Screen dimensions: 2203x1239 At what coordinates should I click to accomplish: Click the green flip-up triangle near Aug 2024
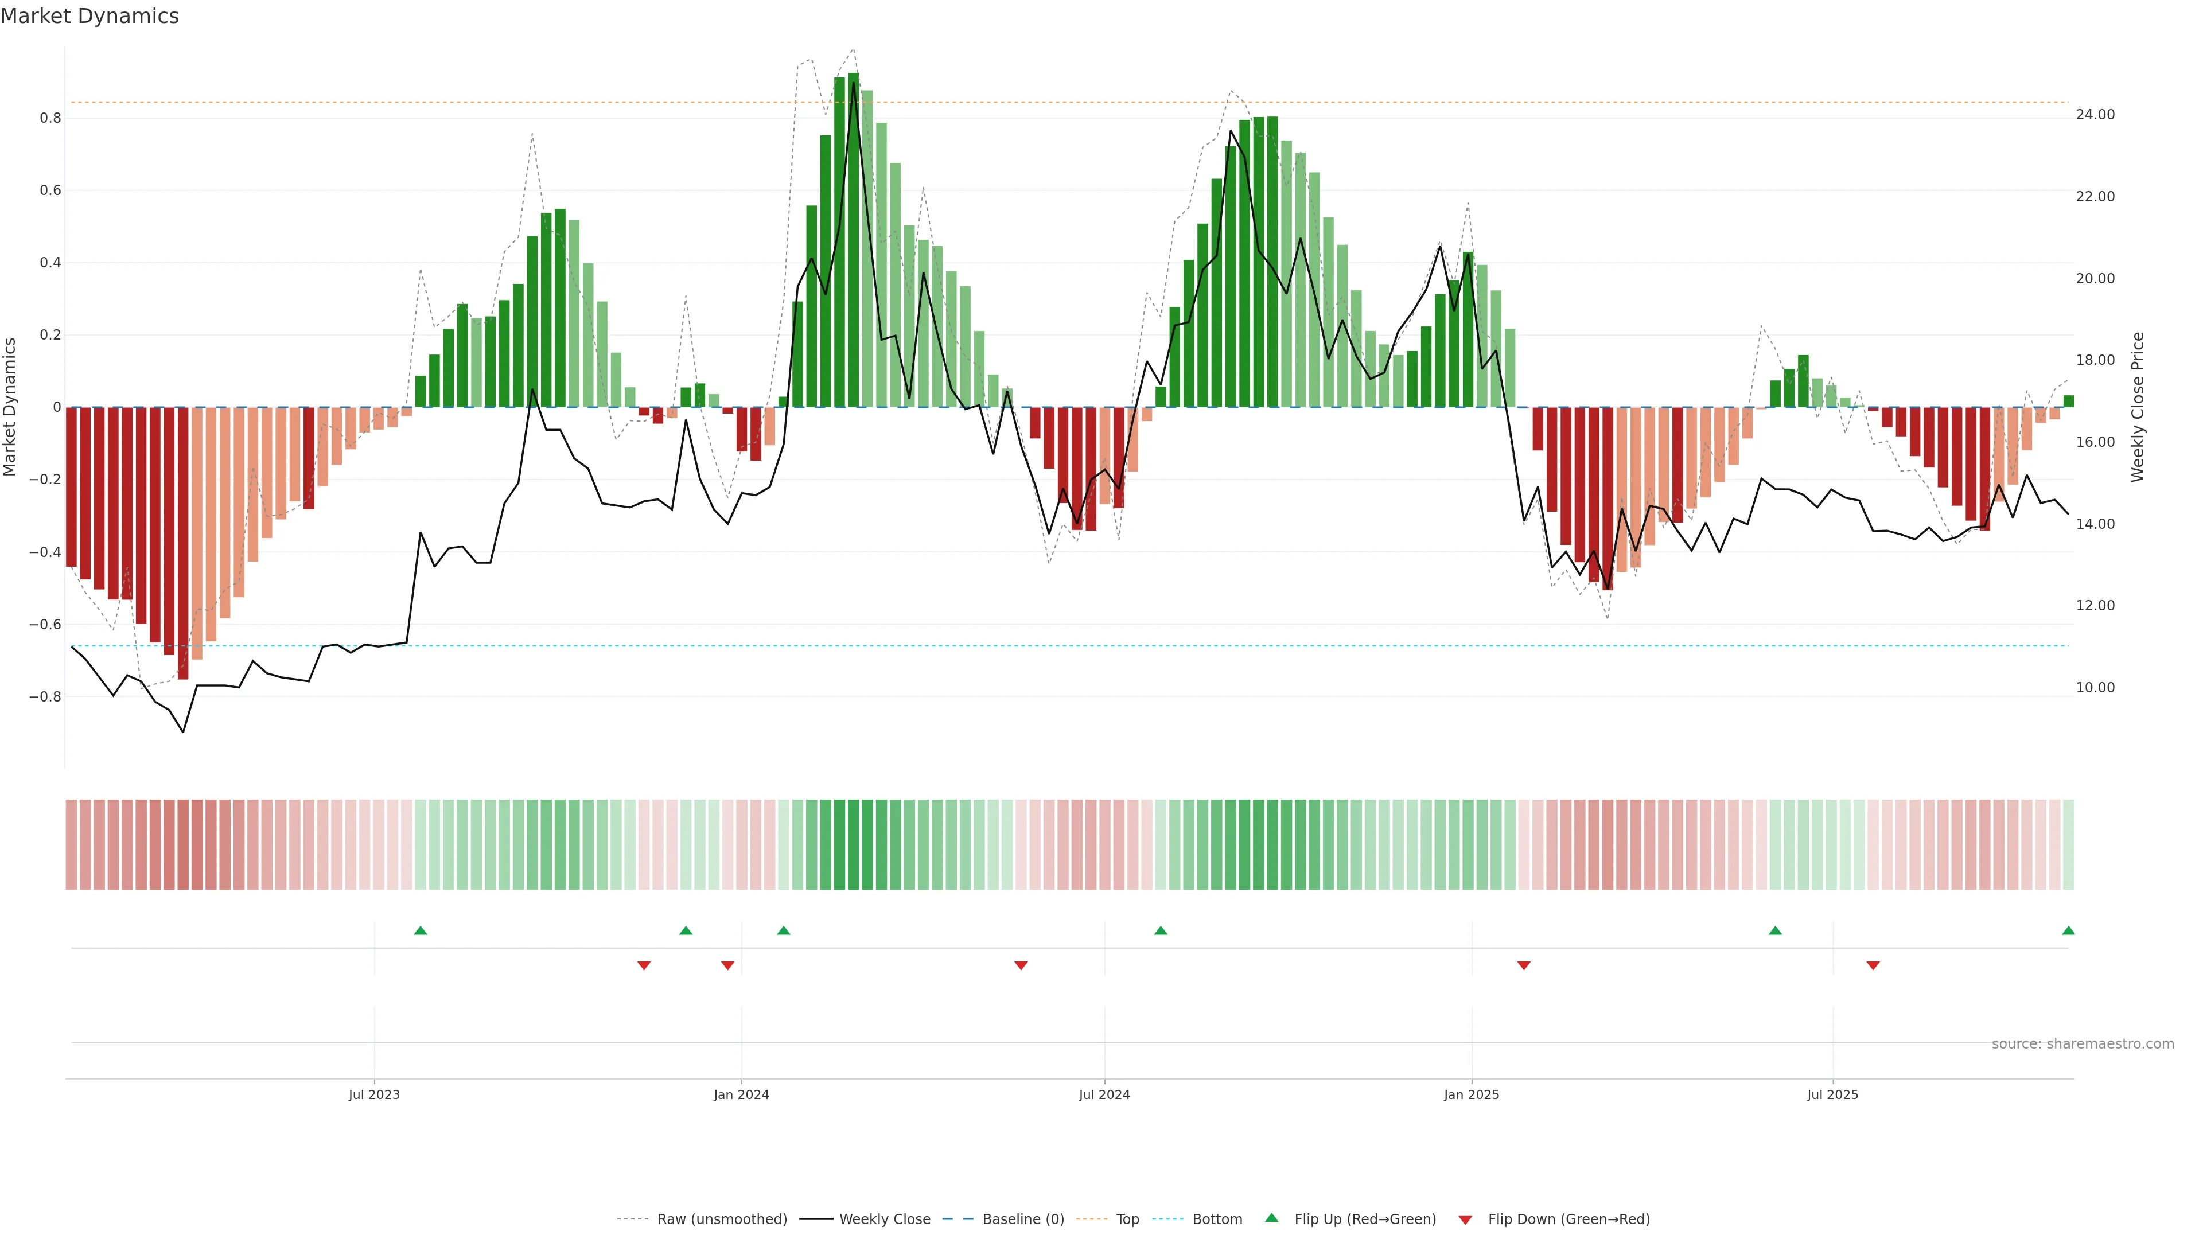pyautogui.click(x=1161, y=930)
